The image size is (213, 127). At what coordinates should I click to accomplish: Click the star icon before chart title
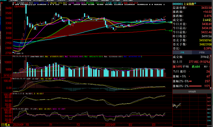(13, 3)
